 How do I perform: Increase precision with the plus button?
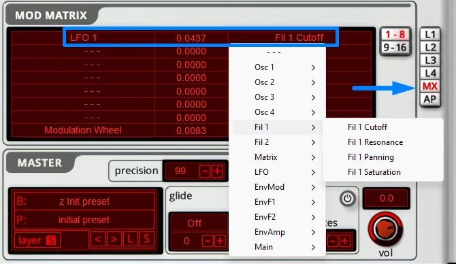point(217,171)
